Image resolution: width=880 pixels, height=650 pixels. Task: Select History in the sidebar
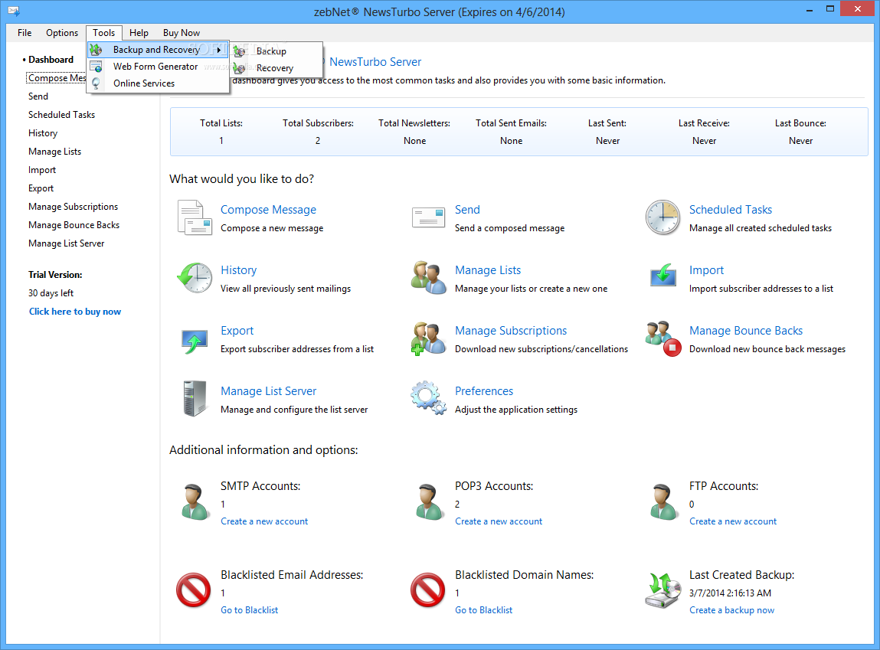pos(43,133)
